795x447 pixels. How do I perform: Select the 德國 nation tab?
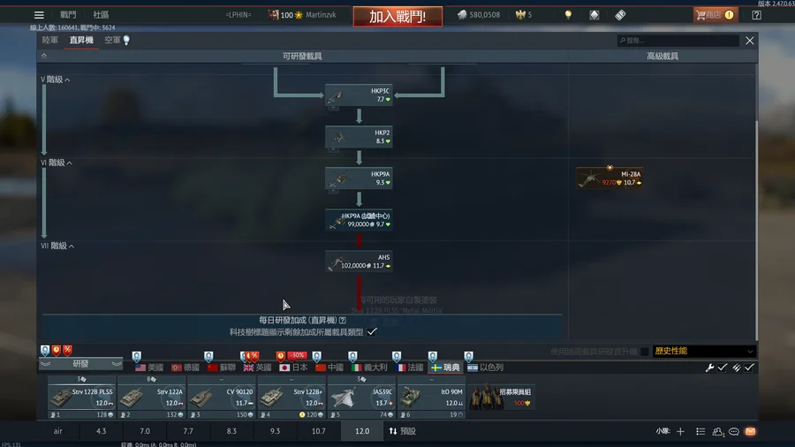pos(185,367)
